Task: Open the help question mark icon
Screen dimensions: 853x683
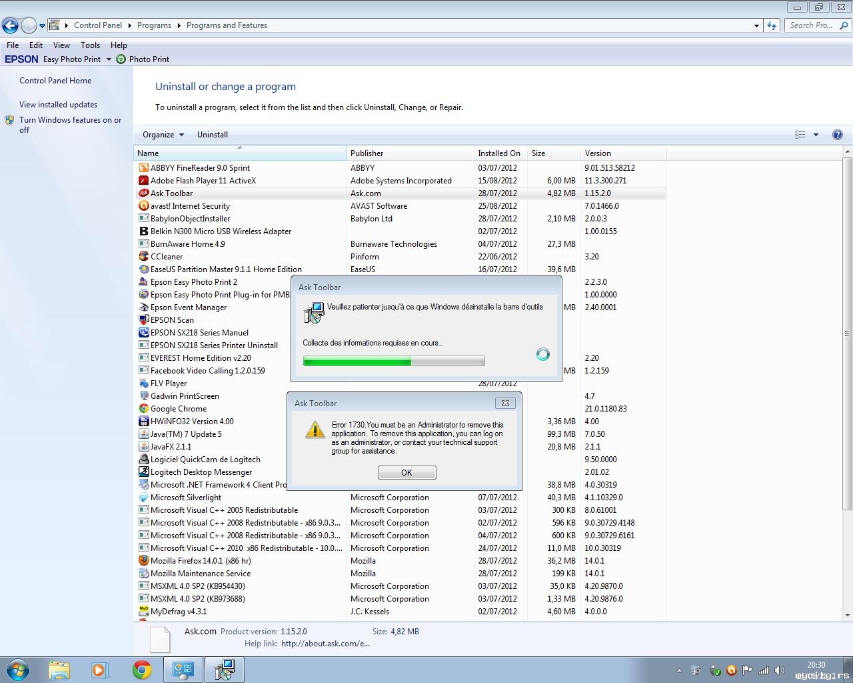Action: (x=838, y=135)
